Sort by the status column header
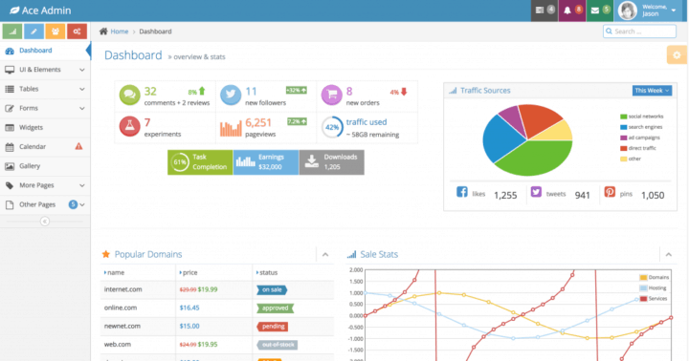This screenshot has width=689, height=361. coord(293,272)
